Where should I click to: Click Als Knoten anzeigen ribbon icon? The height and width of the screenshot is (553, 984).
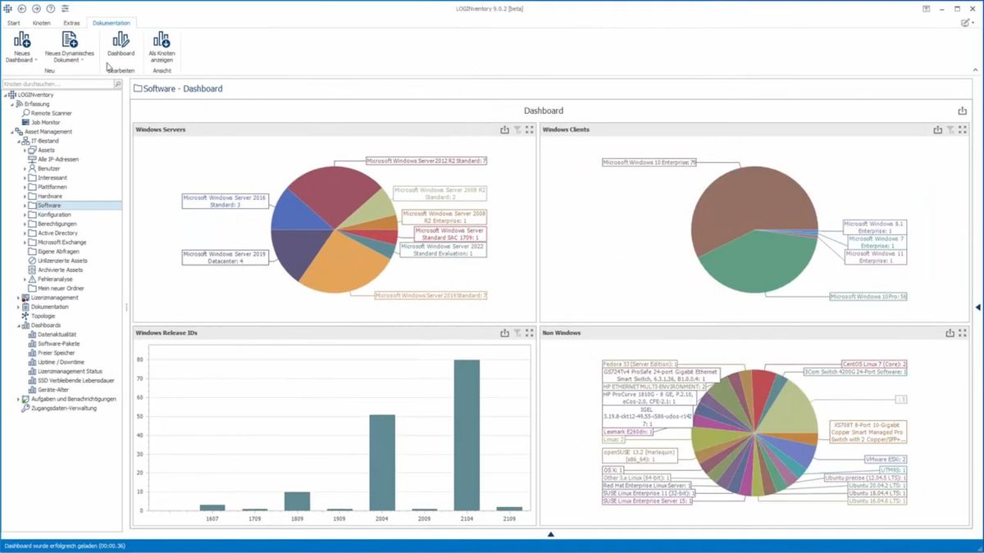pos(162,39)
